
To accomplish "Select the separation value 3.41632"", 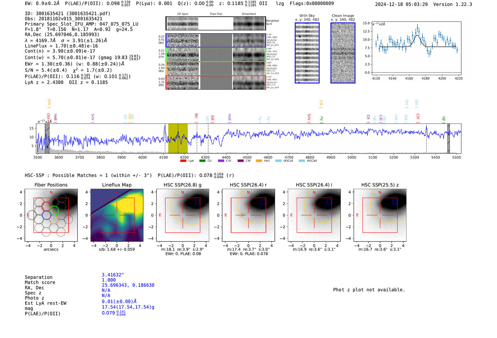I will tap(113, 275).
